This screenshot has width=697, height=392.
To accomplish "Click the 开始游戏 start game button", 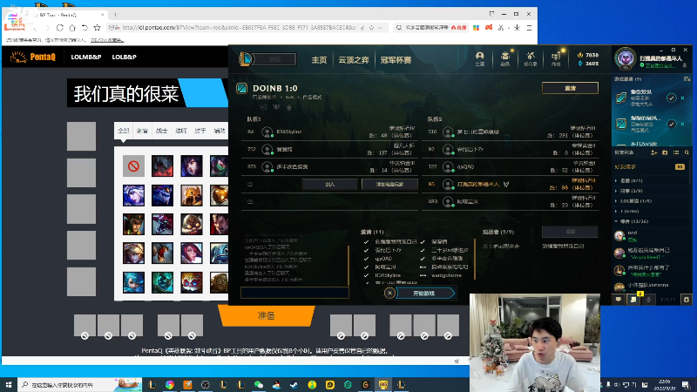I will pyautogui.click(x=424, y=294).
